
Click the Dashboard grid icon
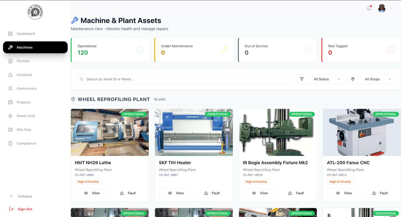pos(10,33)
